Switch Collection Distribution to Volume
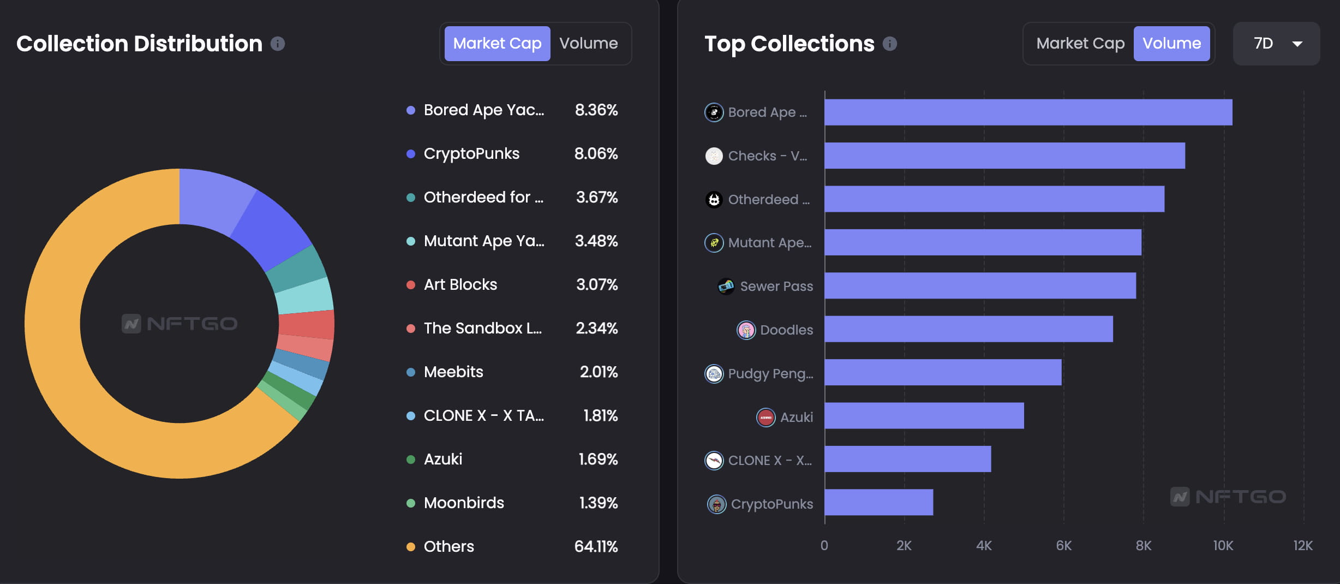This screenshot has height=584, width=1340. (588, 44)
